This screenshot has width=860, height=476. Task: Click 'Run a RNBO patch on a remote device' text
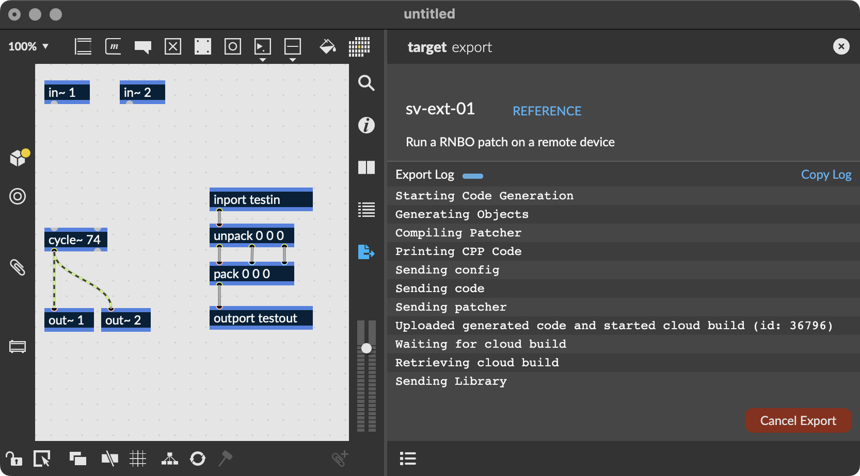(x=510, y=142)
